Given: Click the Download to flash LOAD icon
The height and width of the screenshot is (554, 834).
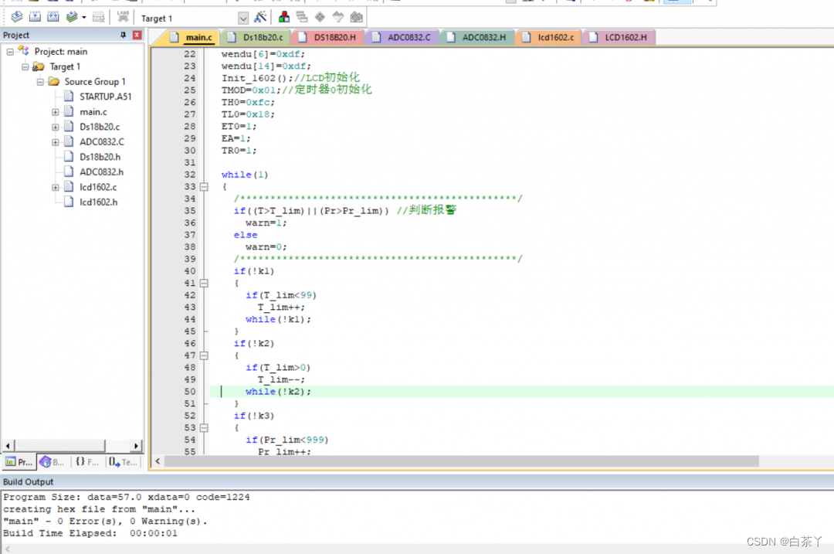Looking at the screenshot, I should coord(123,18).
